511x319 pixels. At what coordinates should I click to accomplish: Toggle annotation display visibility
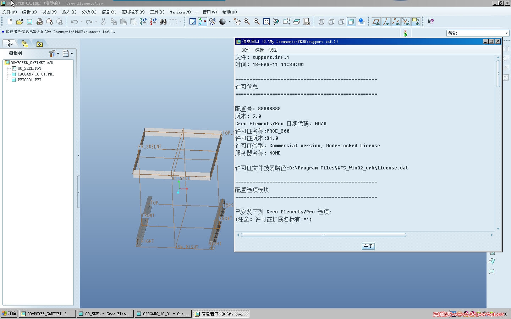[416, 22]
